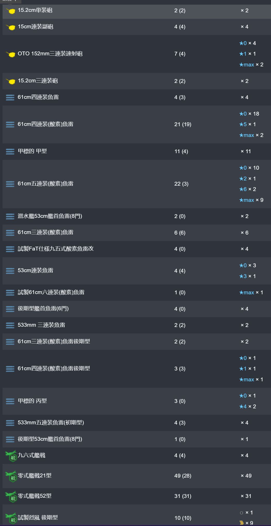Image resolution: width=271 pixels, height=526 pixels.
Task: Click fighter icon beside 零式艦戦52型
Action: tap(11, 496)
